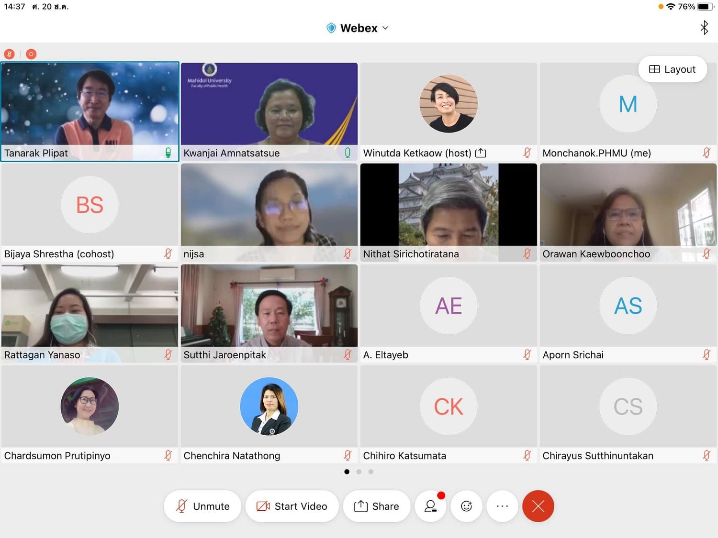718x538 pixels.
Task: Click share icon next to Winutda Ketkaow
Action: [481, 153]
